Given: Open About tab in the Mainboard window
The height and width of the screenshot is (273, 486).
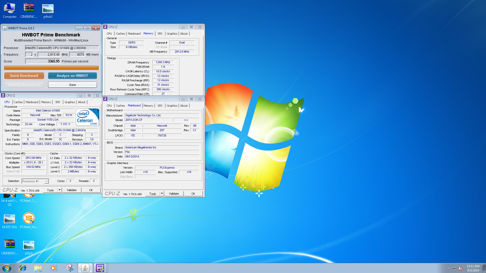Looking at the screenshot, I should pyautogui.click(x=184, y=106).
